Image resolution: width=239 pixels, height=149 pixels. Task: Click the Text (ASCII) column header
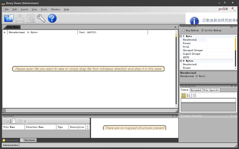(x=113, y=32)
